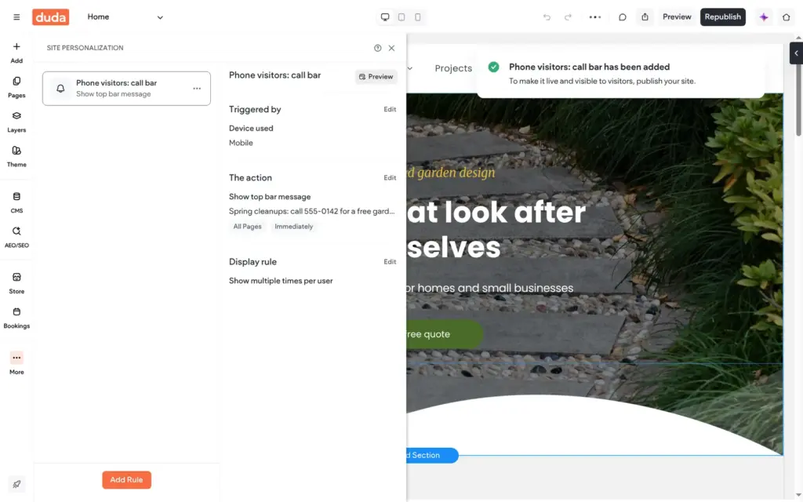Click the Republish button
This screenshot has width=803, height=502.
pyautogui.click(x=722, y=17)
